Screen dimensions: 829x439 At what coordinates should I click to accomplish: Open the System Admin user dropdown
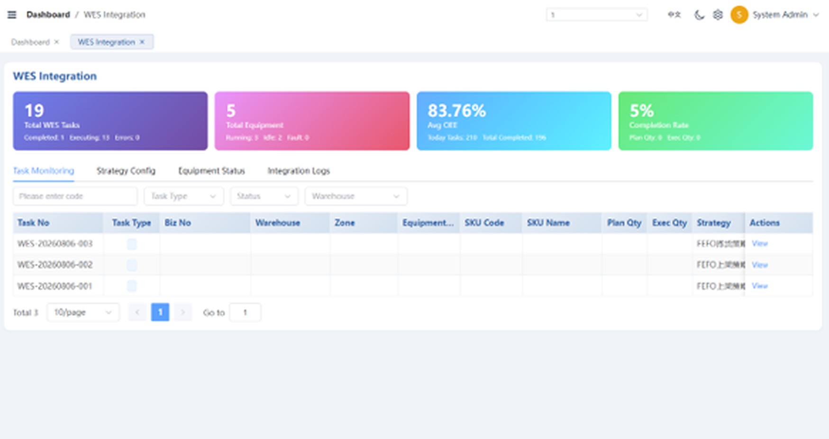click(785, 15)
